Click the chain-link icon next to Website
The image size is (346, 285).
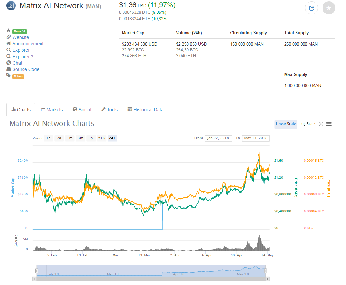9,37
